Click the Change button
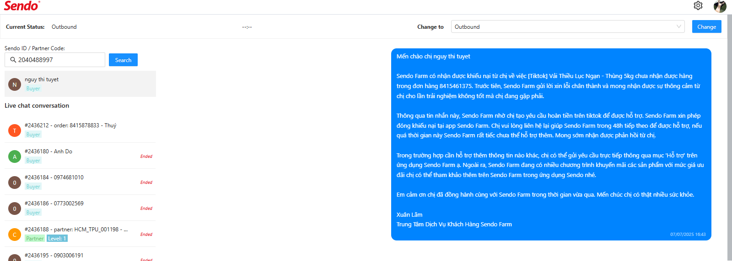732x261 pixels. click(707, 26)
